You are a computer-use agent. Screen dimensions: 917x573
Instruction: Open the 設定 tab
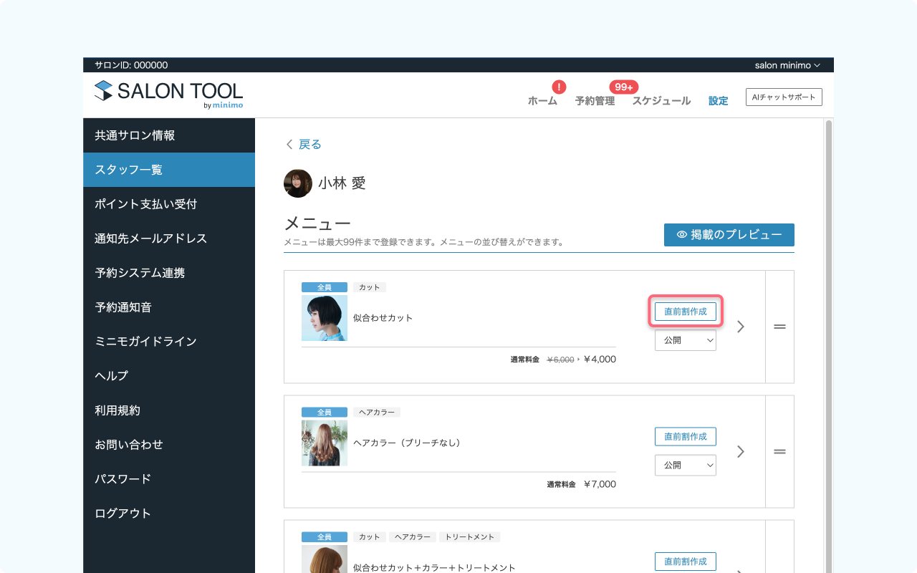coord(718,101)
